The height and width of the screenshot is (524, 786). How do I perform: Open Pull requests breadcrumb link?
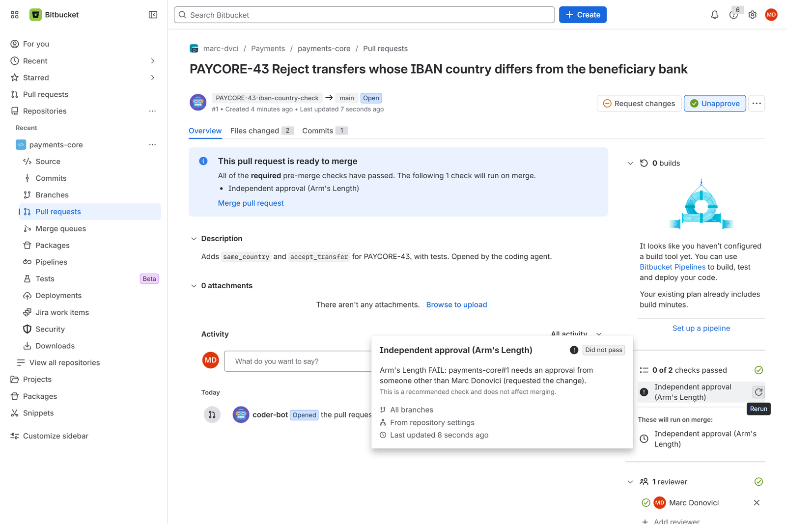click(x=385, y=49)
